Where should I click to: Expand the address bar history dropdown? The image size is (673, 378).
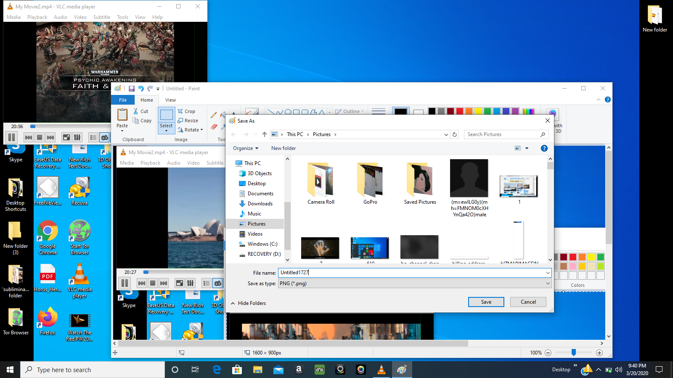(x=446, y=134)
